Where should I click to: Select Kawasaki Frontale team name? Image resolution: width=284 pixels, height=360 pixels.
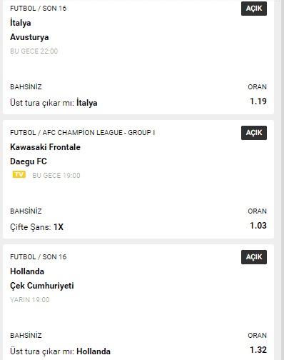pyautogui.click(x=45, y=147)
